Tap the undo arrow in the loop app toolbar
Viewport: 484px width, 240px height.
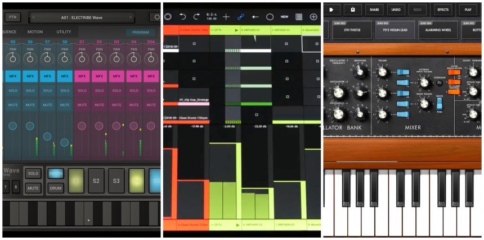(182, 17)
